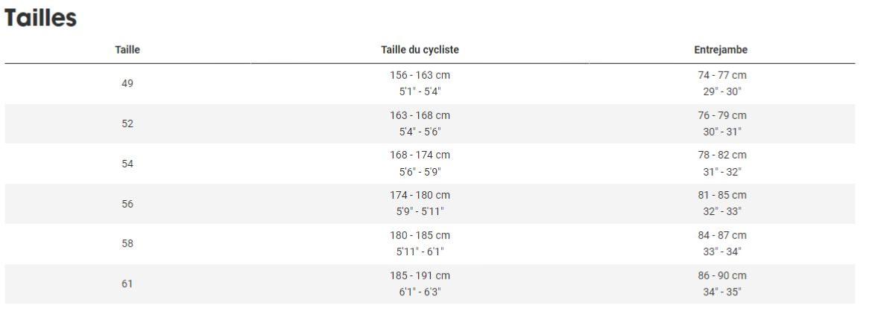Click the Taille du cycliste column header
This screenshot has width=869, height=334.
pos(420,50)
